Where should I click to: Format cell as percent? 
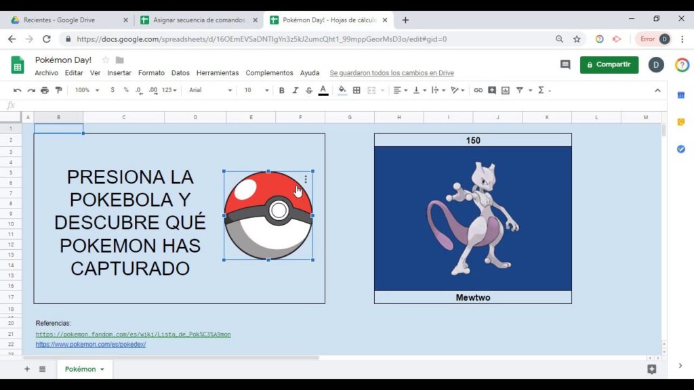click(x=126, y=90)
